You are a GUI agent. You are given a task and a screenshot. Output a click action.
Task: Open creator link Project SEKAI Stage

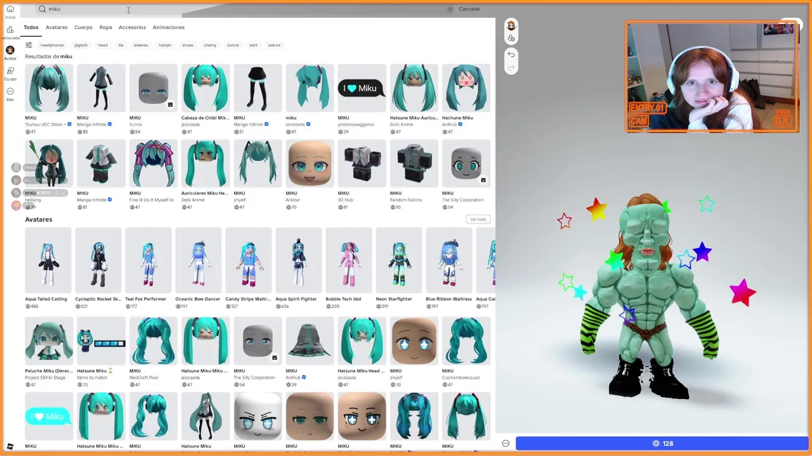click(45, 377)
